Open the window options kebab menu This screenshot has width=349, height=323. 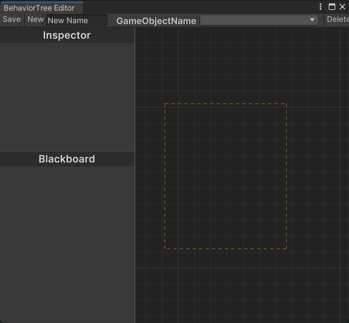320,7
